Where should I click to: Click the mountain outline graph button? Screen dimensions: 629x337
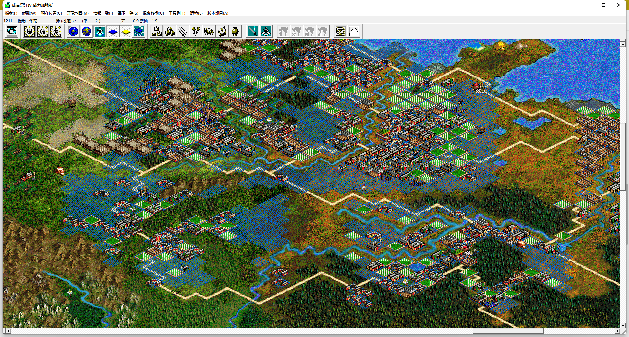coord(354,32)
